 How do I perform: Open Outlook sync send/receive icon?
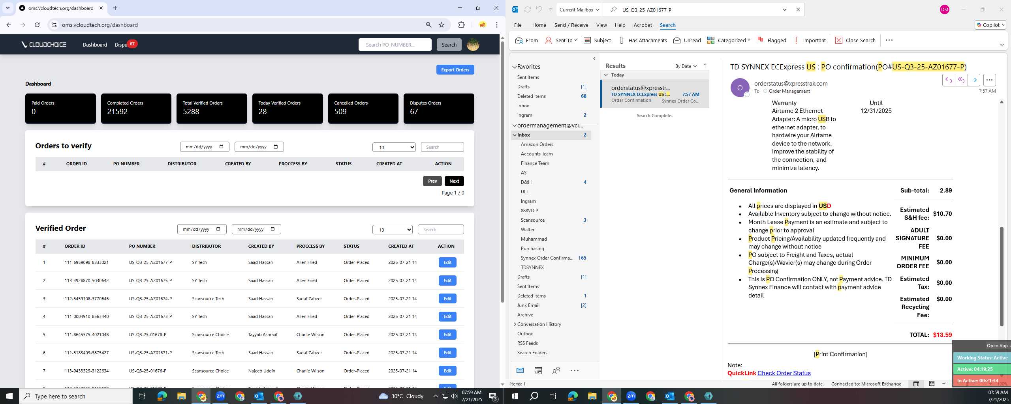527,9
